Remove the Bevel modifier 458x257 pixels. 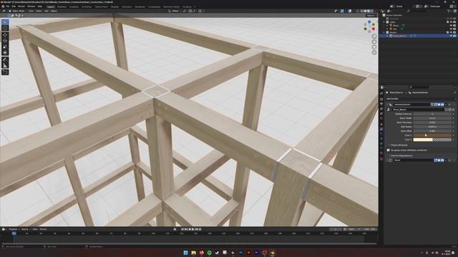tap(449, 160)
